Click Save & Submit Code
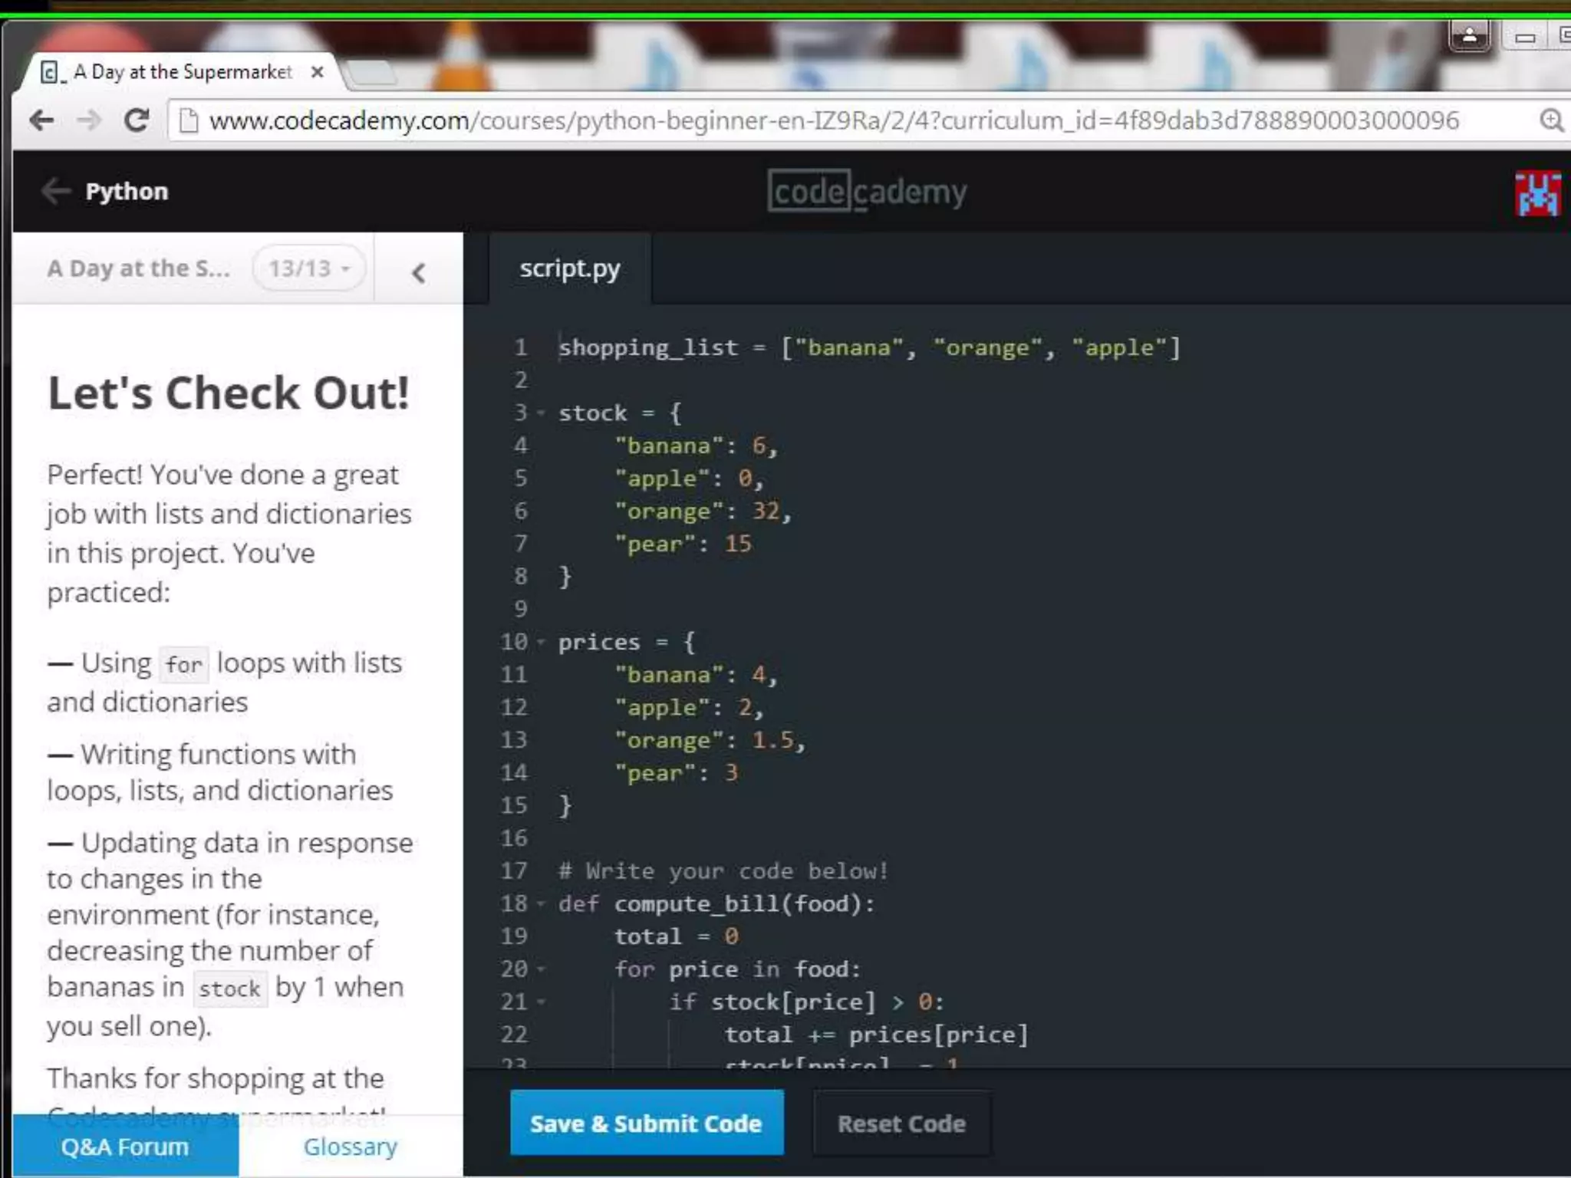This screenshot has width=1571, height=1178. pos(647,1123)
